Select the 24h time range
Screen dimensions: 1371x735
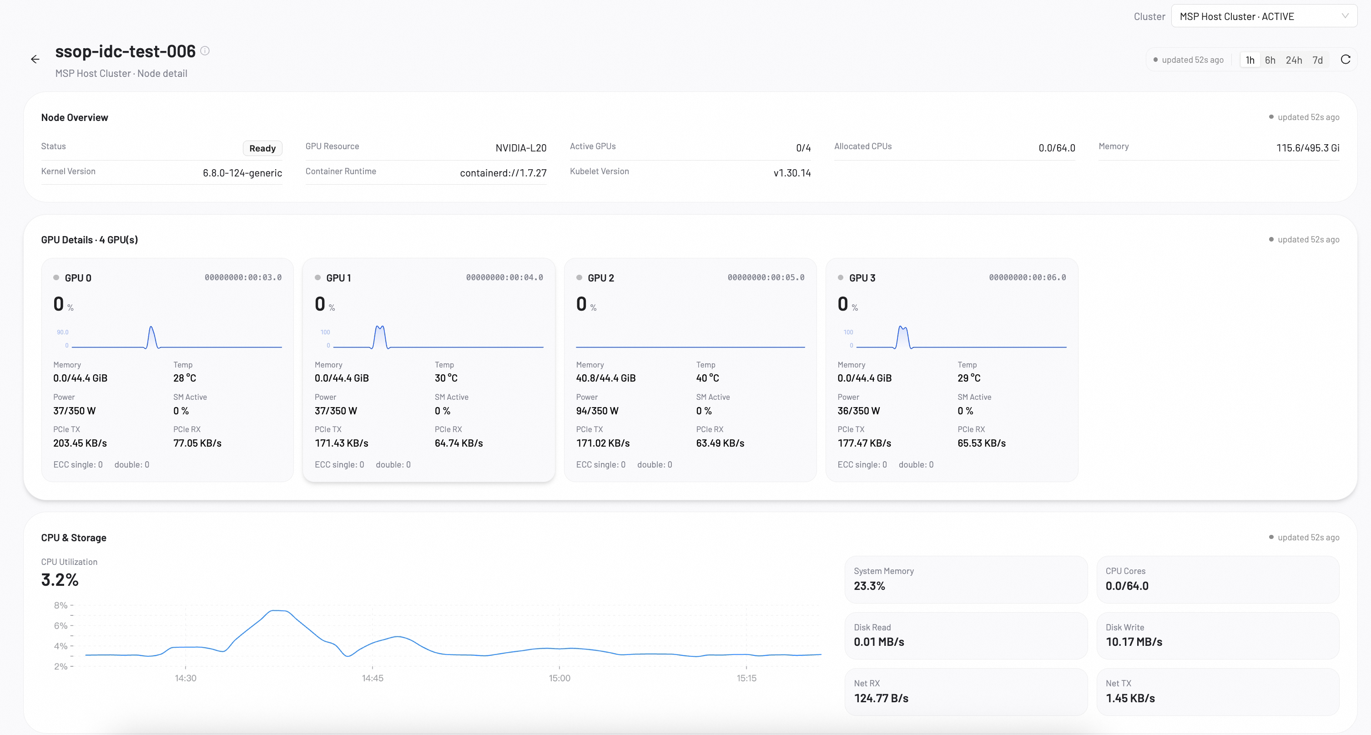1294,60
